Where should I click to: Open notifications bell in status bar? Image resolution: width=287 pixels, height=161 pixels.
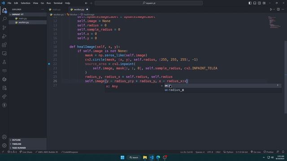click(283, 152)
